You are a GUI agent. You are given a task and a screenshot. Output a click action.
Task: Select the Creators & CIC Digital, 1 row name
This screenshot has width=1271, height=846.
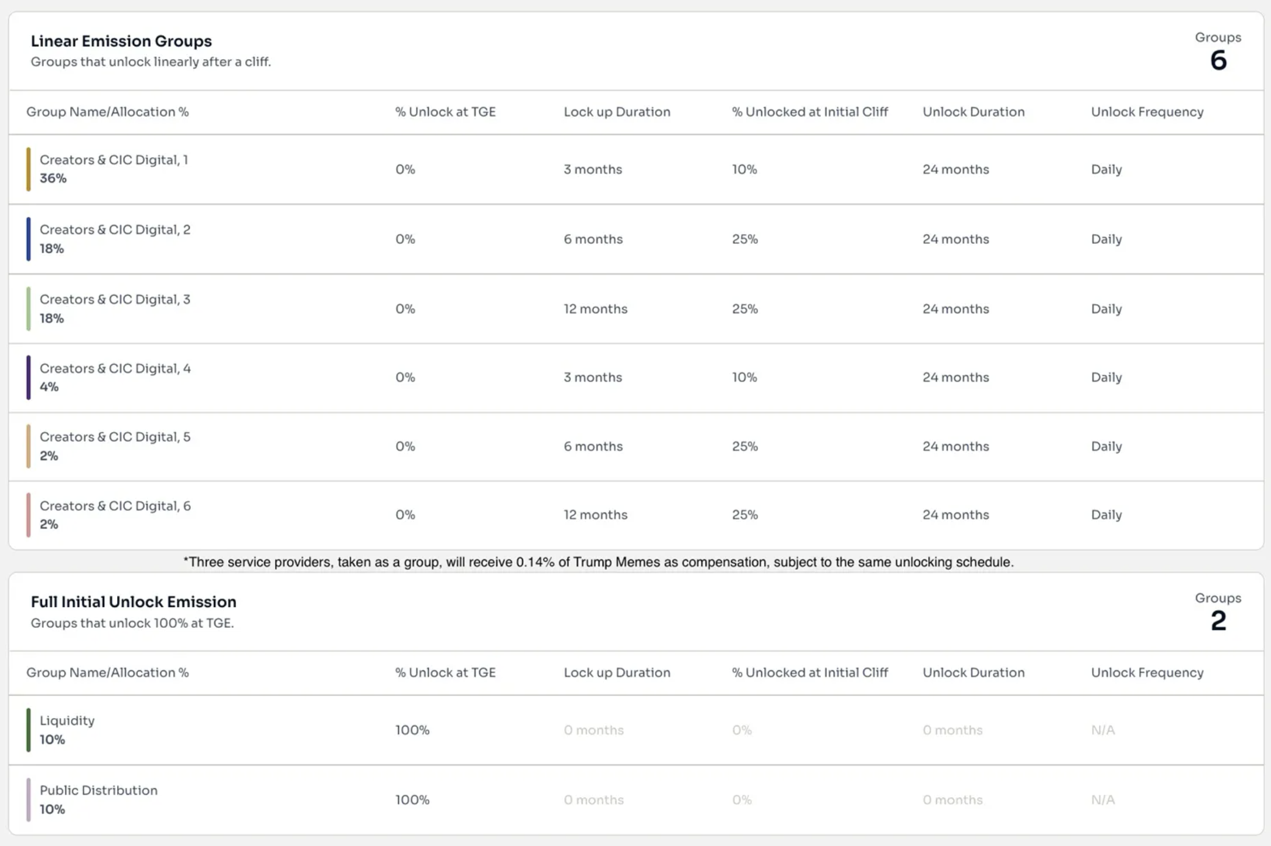113,160
